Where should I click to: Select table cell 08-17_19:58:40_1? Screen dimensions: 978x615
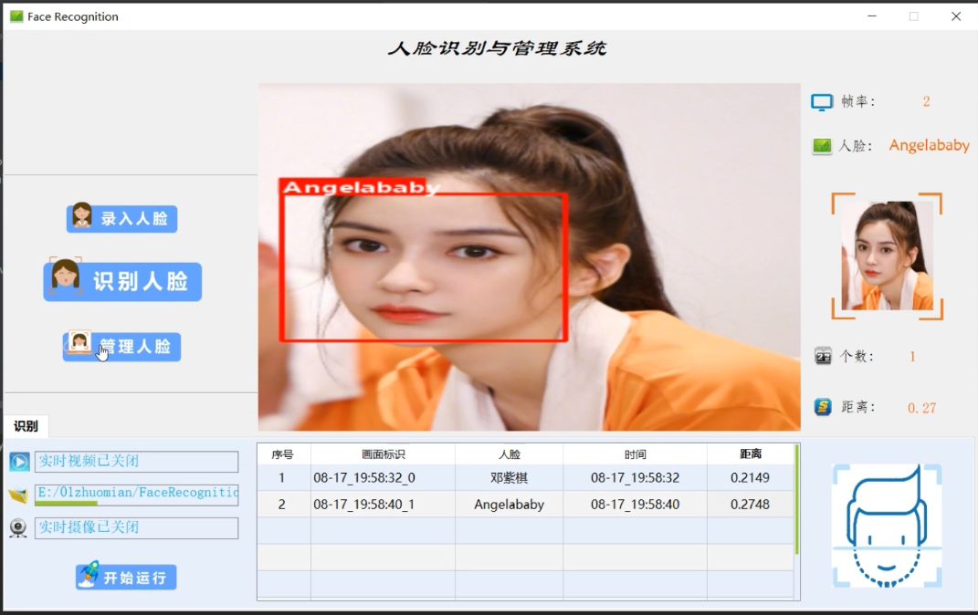click(x=383, y=504)
